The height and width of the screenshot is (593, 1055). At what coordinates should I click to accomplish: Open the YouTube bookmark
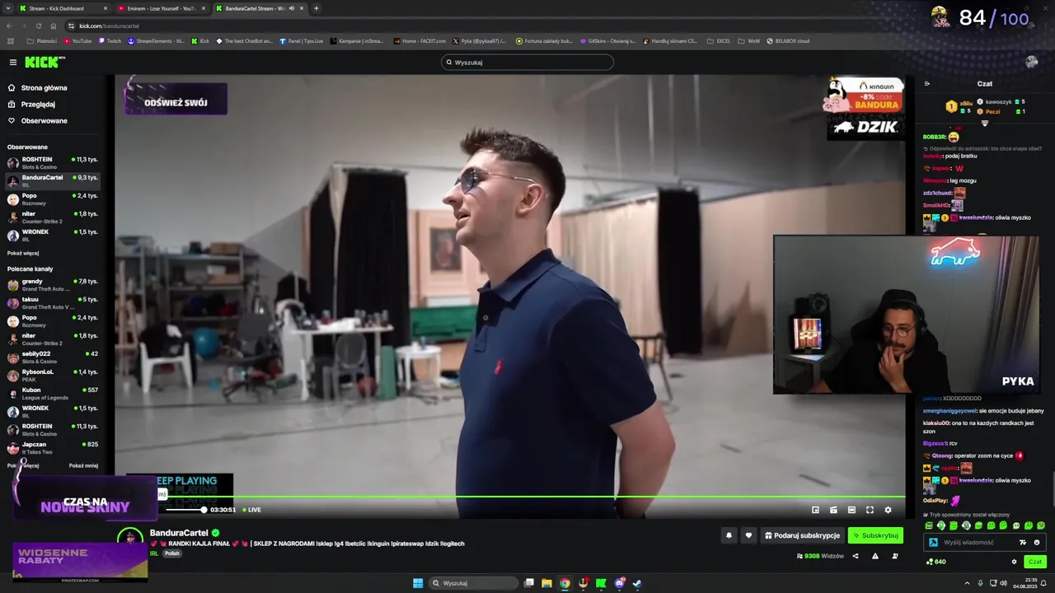click(x=77, y=40)
